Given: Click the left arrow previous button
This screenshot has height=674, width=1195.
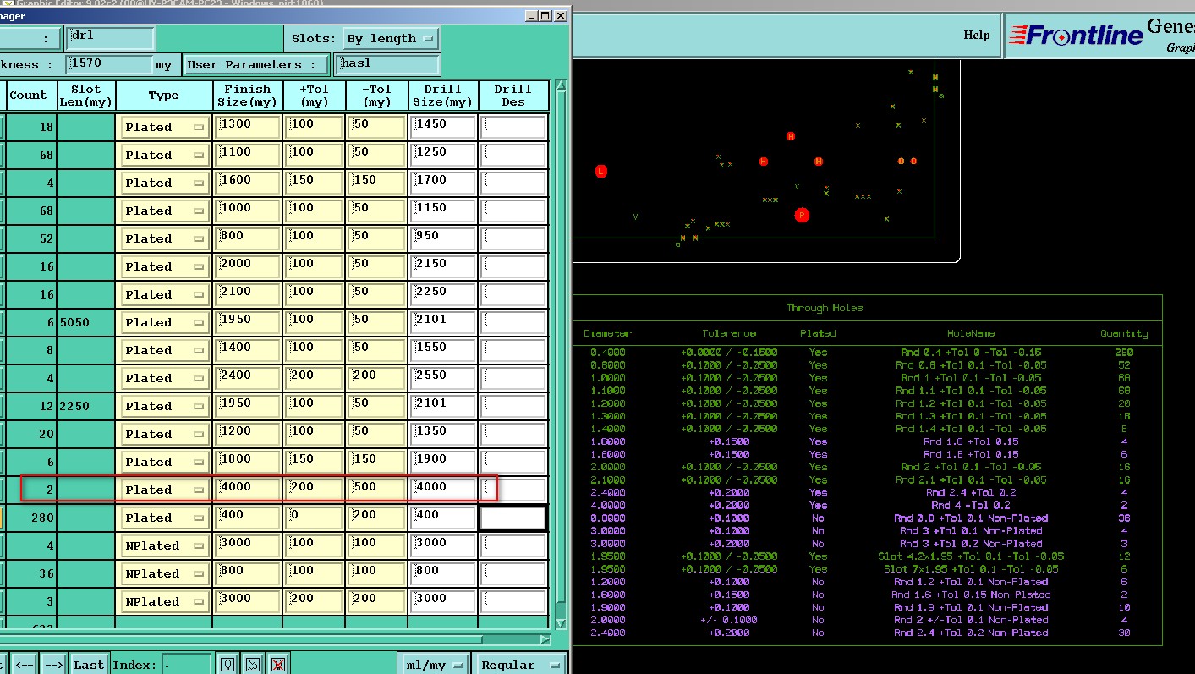Looking at the screenshot, I should (24, 665).
